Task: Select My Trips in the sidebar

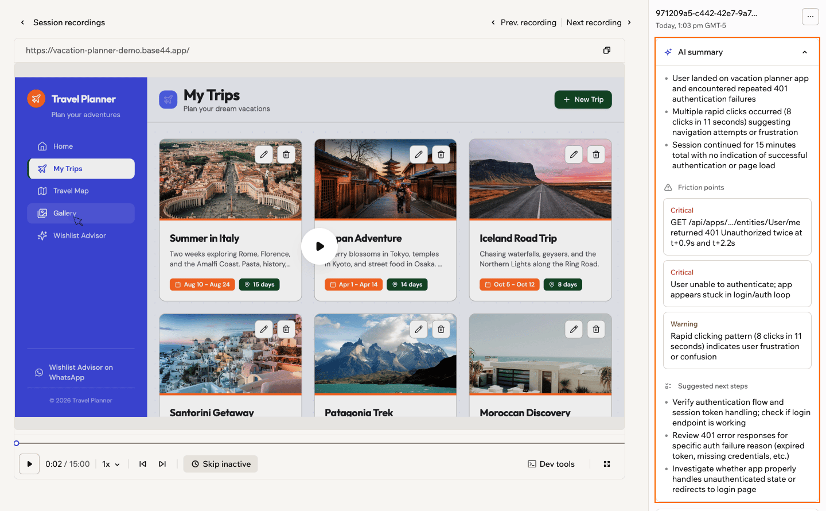Action: 81,169
